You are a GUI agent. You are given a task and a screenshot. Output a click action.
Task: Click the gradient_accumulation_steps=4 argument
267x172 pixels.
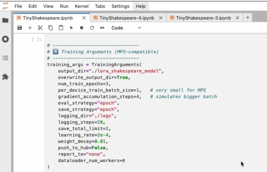100,96
